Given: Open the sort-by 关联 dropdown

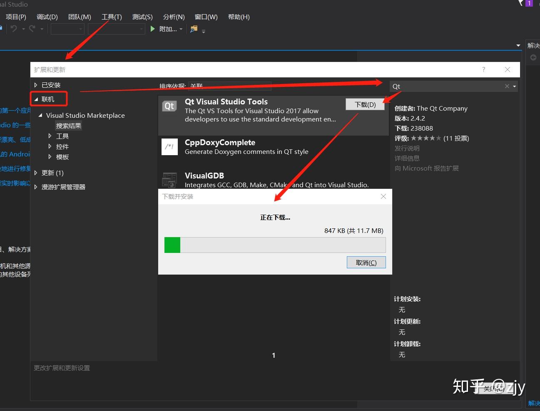Looking at the screenshot, I should click(229, 86).
